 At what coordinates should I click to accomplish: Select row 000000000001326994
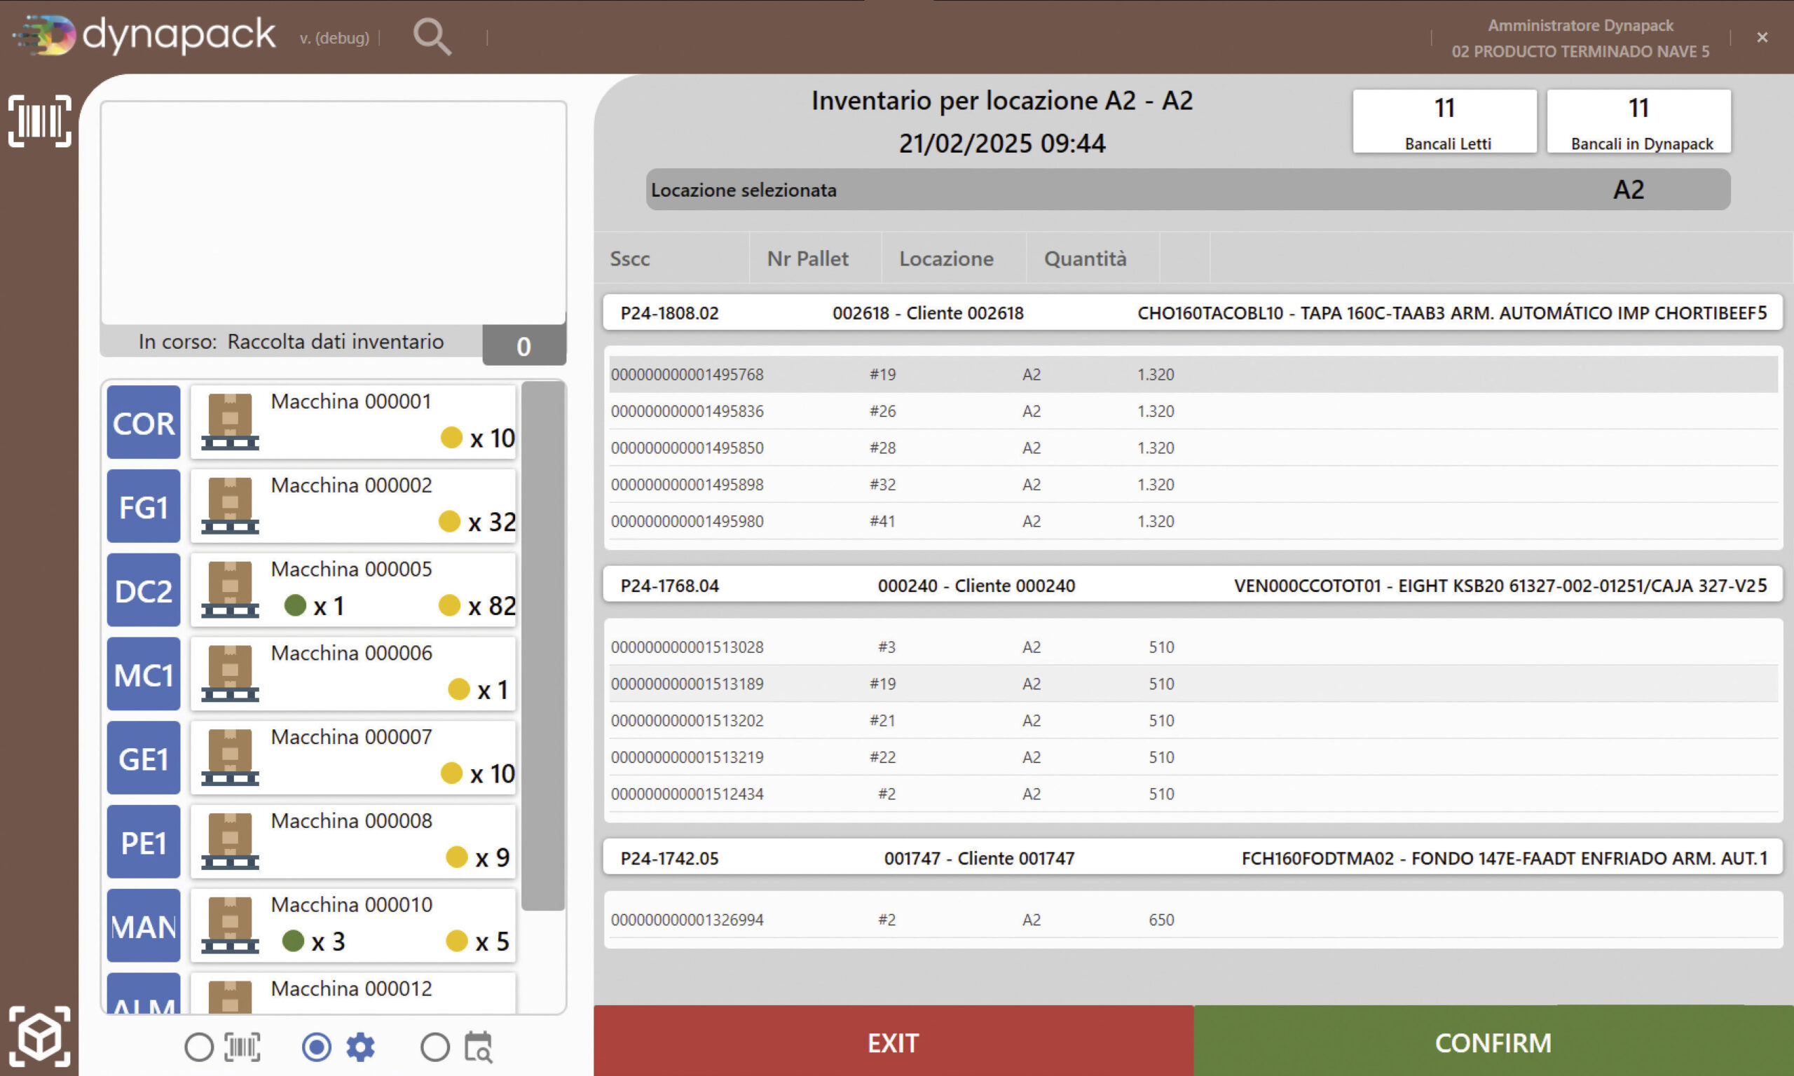(x=1193, y=919)
